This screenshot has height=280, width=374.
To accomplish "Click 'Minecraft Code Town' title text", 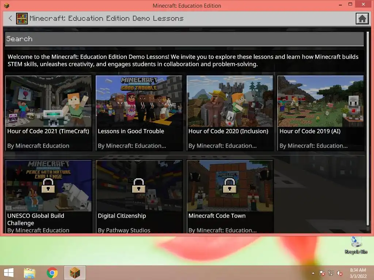I will (x=217, y=216).
